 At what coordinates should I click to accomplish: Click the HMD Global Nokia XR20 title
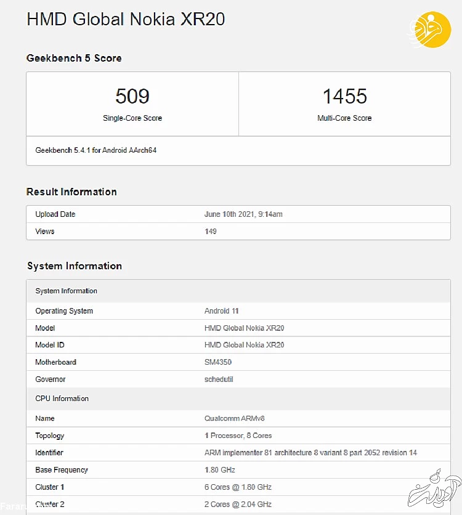click(126, 19)
